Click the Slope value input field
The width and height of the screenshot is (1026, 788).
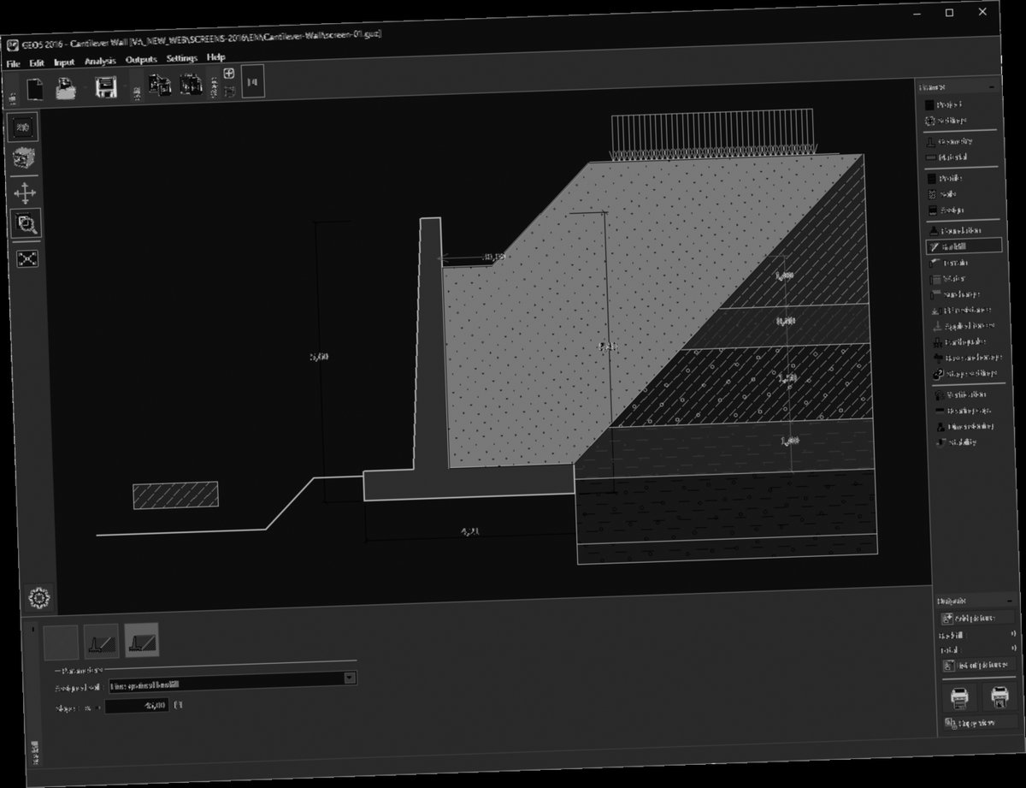[x=137, y=707]
